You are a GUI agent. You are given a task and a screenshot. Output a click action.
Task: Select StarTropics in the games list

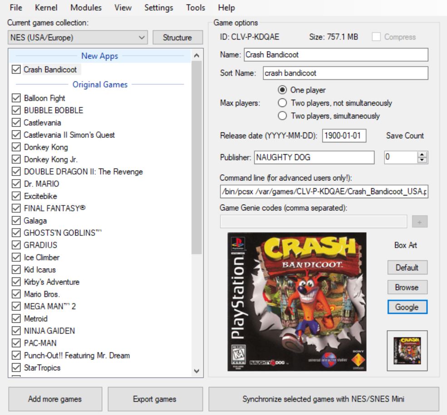42,367
